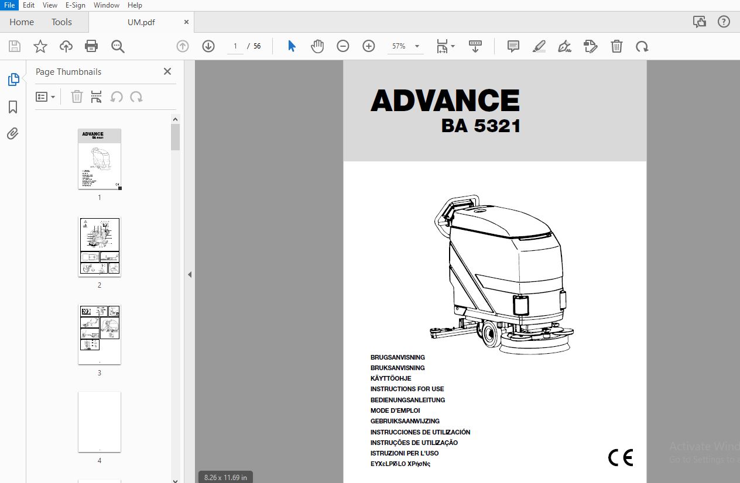Switch to the Home tab
Image resolution: width=740 pixels, height=483 pixels.
pyautogui.click(x=22, y=22)
